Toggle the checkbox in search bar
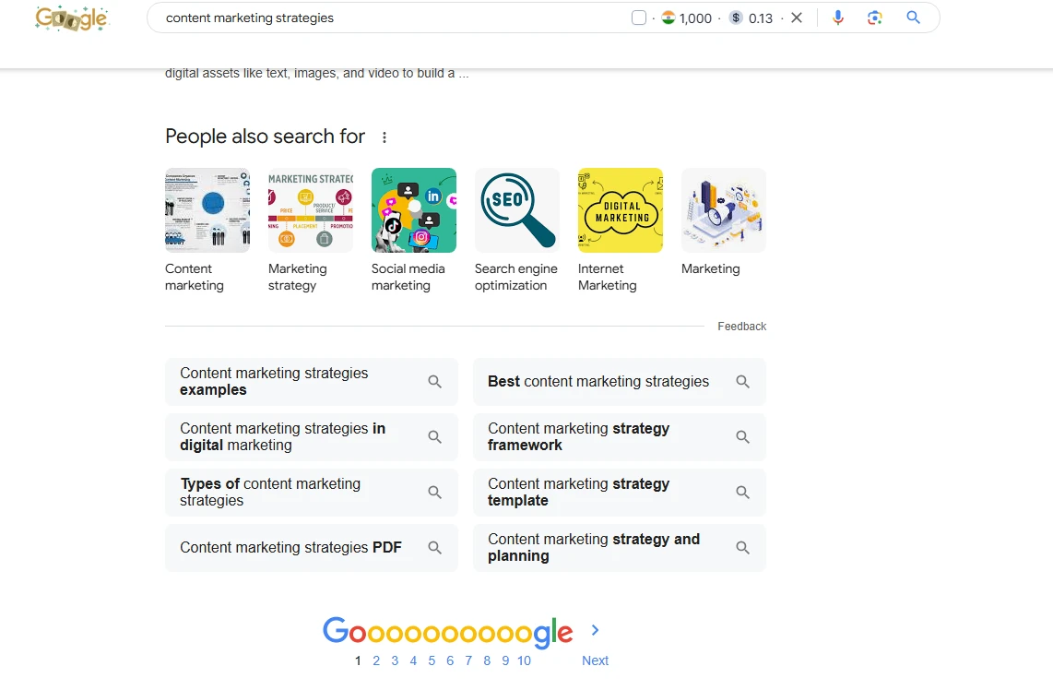This screenshot has width=1053, height=690. pos(639,18)
